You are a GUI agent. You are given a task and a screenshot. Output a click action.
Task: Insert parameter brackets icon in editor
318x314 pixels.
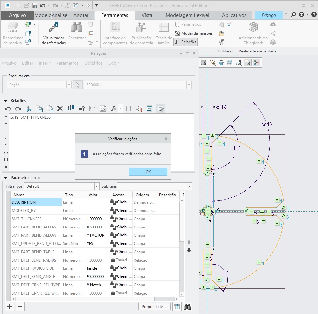[129, 109]
